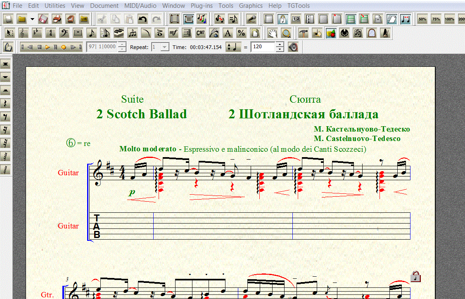Click the Pause playback button

click(x=55, y=47)
